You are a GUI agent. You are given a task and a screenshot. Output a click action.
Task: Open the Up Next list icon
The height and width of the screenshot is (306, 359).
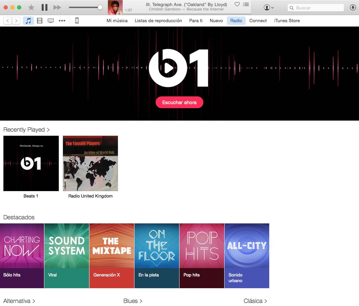click(246, 4)
